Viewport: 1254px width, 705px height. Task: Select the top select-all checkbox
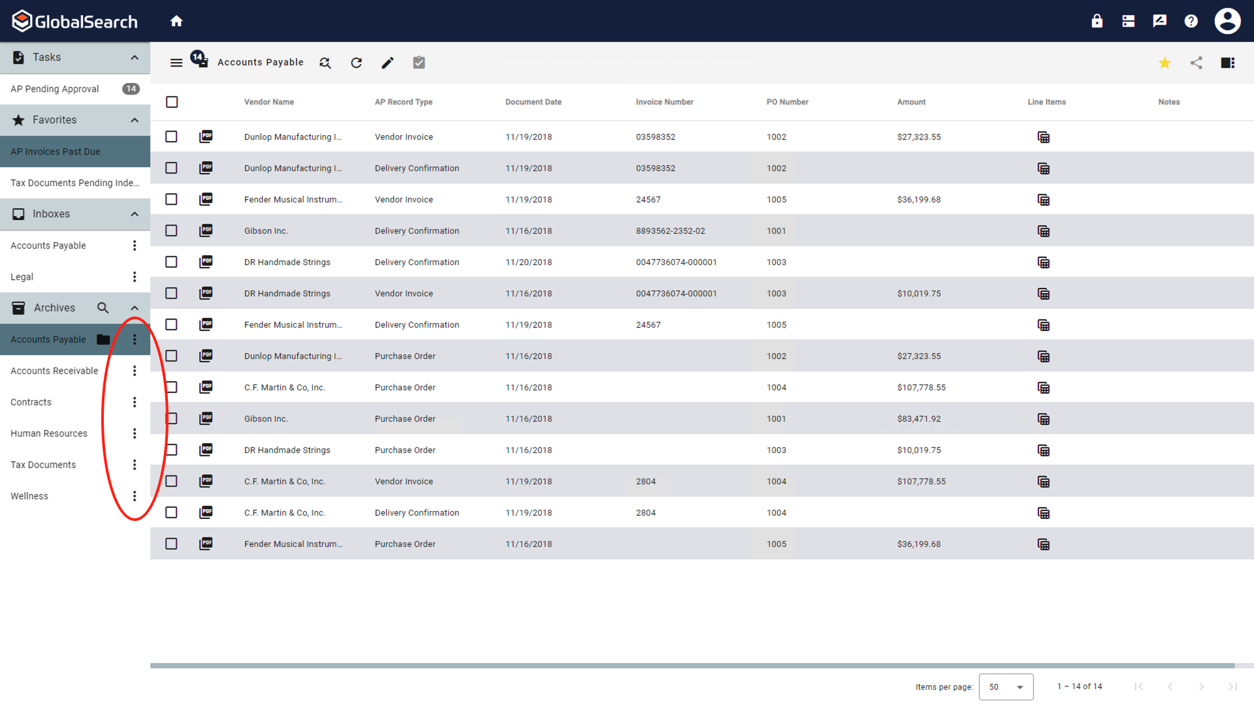pyautogui.click(x=171, y=102)
